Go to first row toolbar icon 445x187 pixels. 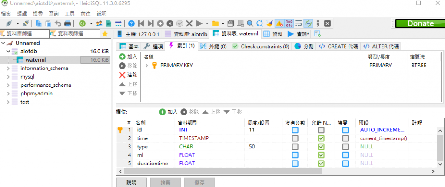pos(141,23)
